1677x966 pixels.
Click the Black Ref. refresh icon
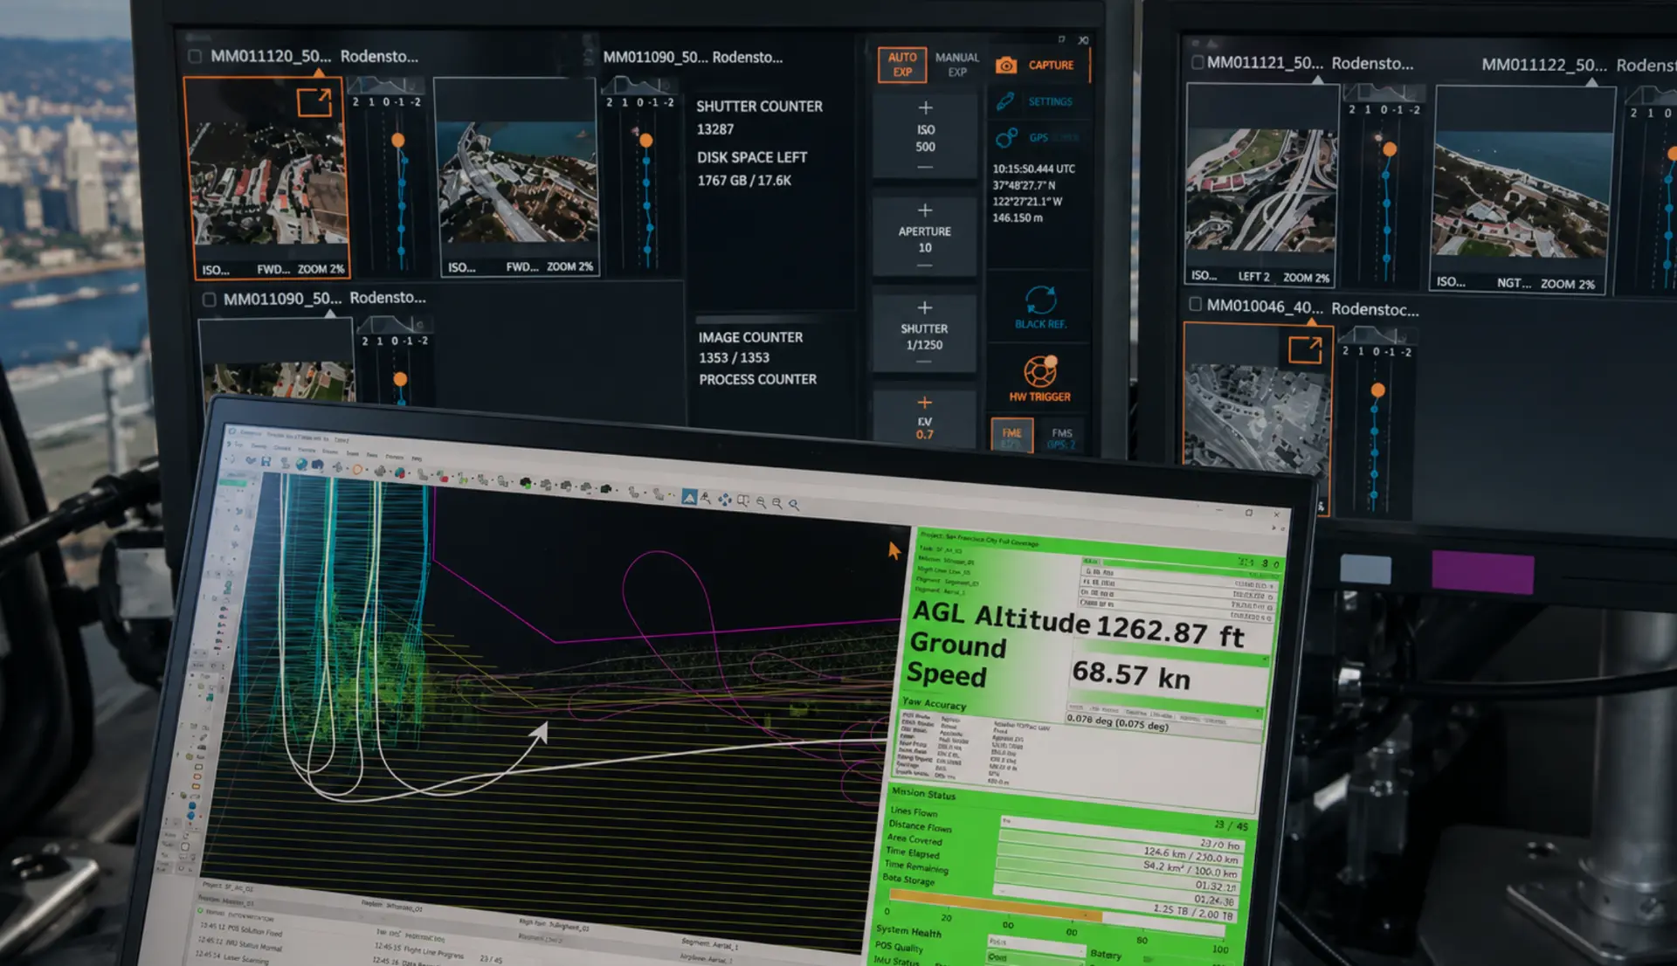click(1040, 300)
